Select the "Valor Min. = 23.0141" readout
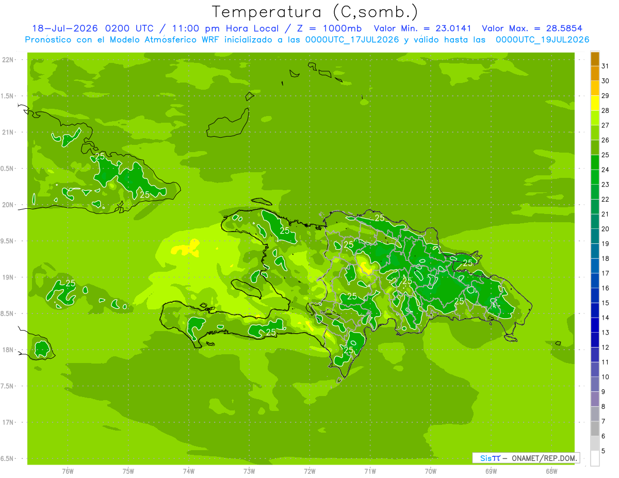Screen dimensions: 619x478 point(422,28)
